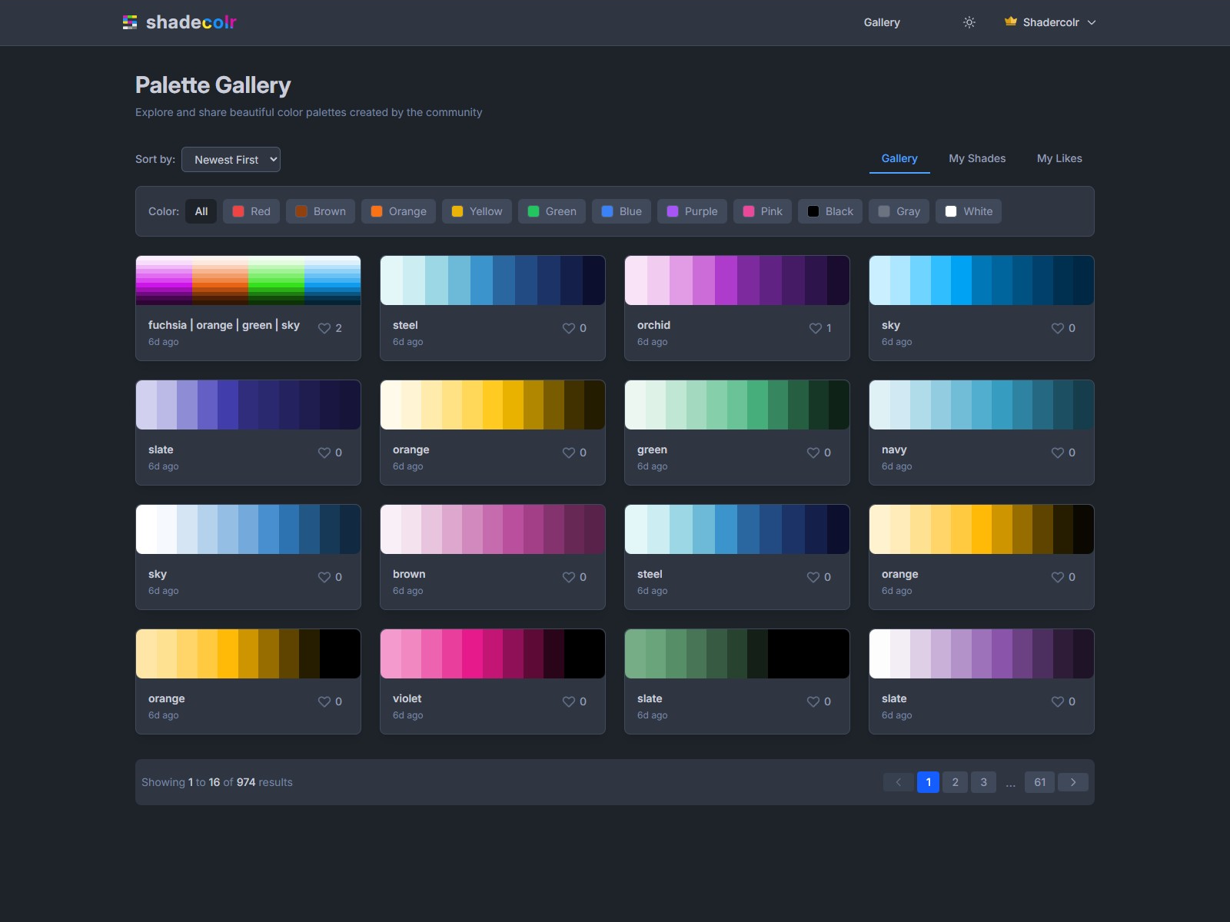The width and height of the screenshot is (1230, 922).
Task: Switch to the My Shades tab
Action: (x=977, y=158)
